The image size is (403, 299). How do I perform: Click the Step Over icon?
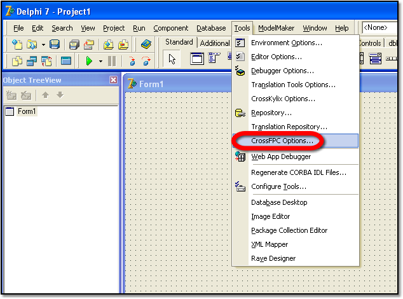click(146, 61)
